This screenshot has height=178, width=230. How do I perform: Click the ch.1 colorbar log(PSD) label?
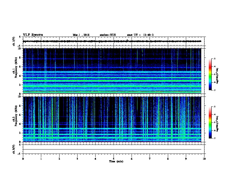(217, 76)
